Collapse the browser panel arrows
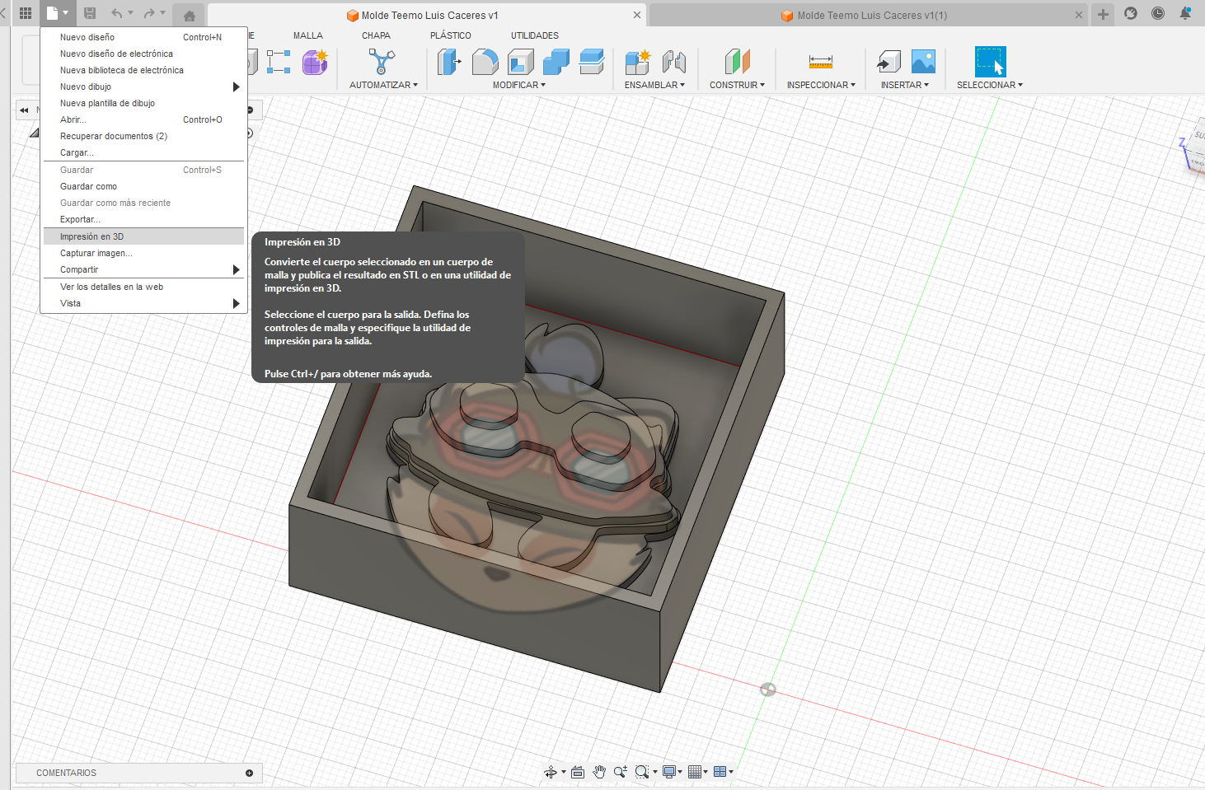Screen dimensions: 1205x790 tap(24, 110)
